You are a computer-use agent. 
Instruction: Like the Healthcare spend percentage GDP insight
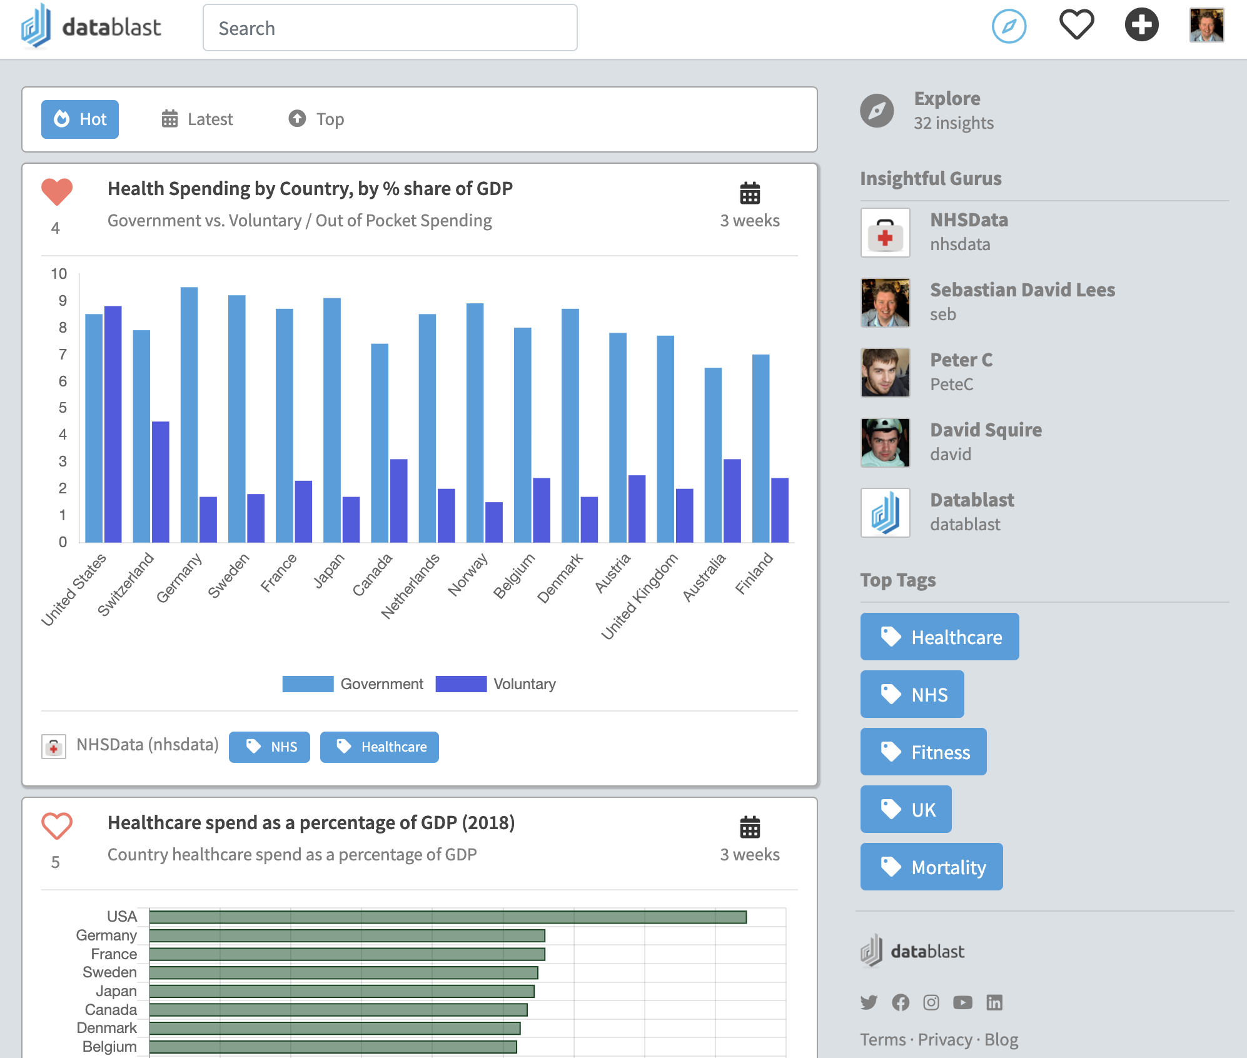coord(57,826)
